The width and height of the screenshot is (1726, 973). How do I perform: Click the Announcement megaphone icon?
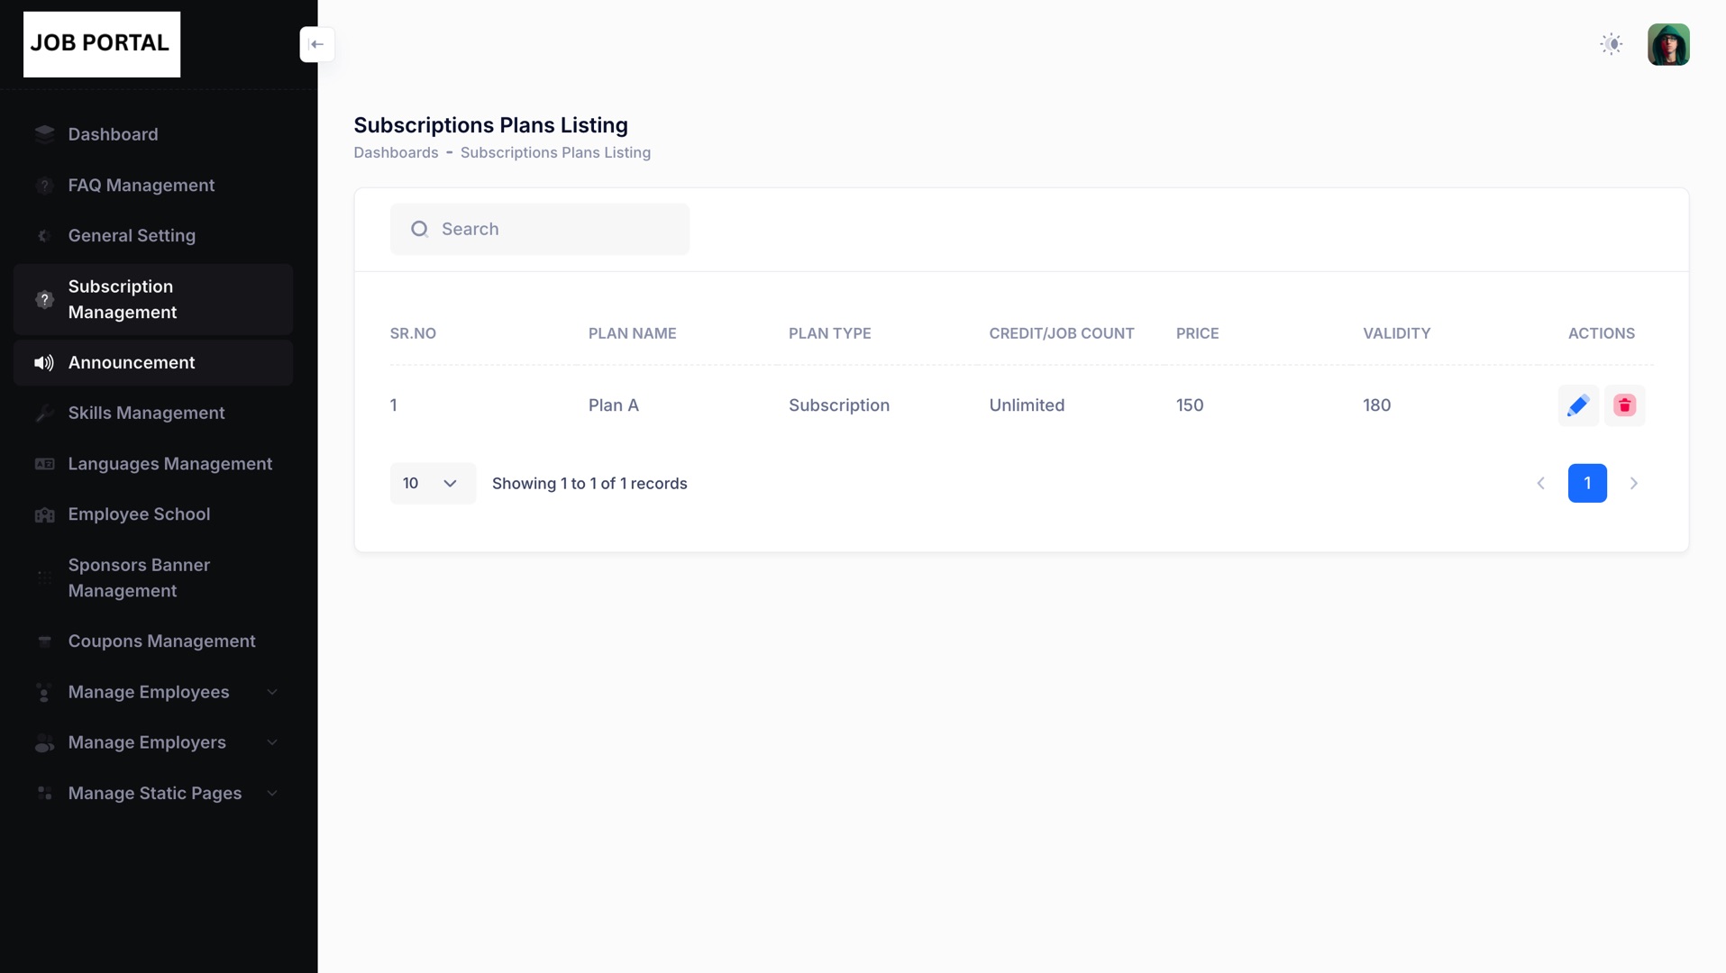tap(44, 363)
